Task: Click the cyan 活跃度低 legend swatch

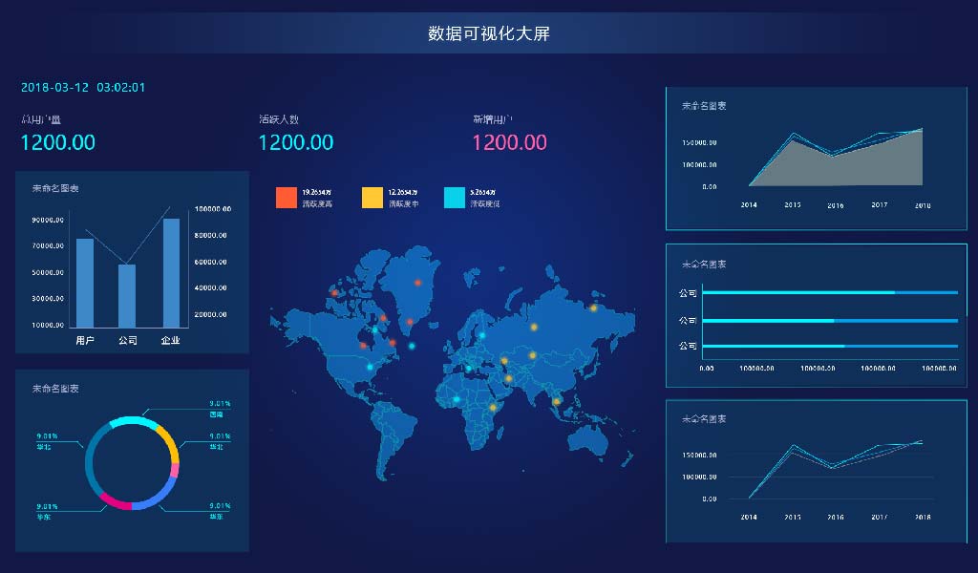Action: pos(455,198)
